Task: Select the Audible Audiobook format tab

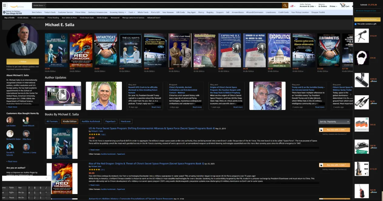Action: click(91, 121)
